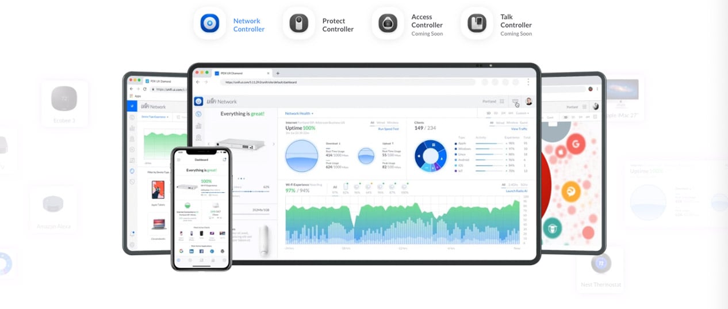Open the browser kebab menu in center window

coord(529,82)
